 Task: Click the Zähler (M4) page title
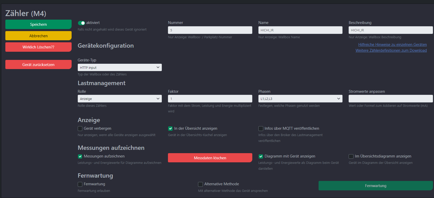click(26, 13)
